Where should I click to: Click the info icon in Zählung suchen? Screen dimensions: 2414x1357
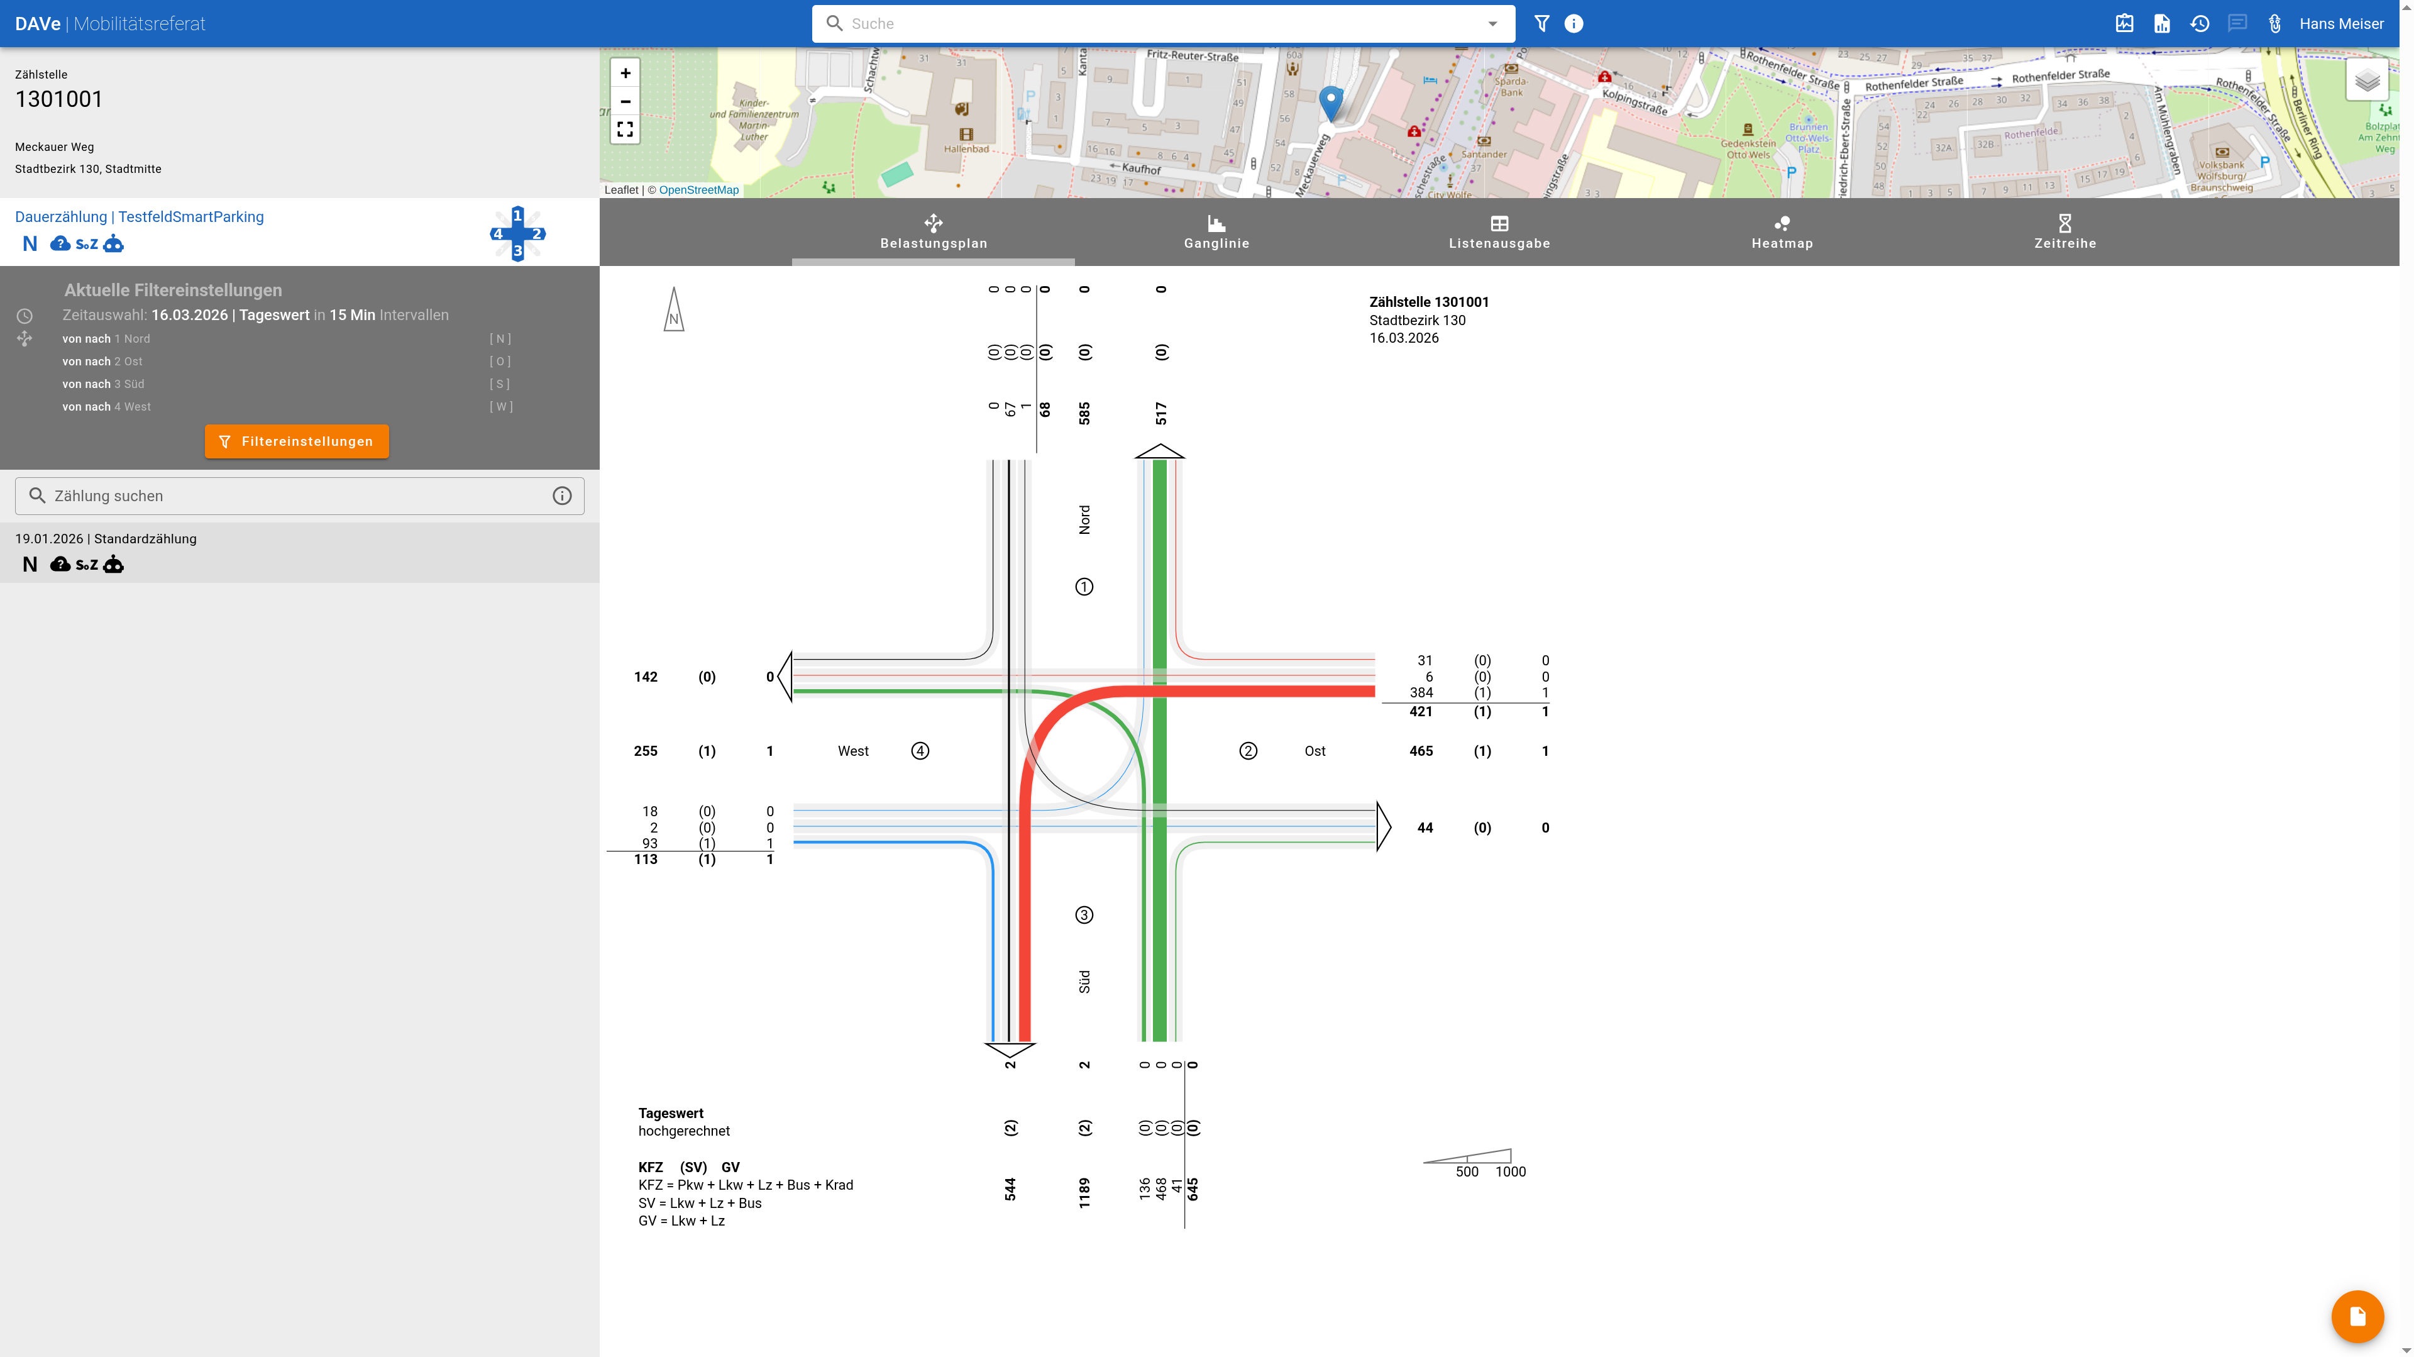click(561, 496)
